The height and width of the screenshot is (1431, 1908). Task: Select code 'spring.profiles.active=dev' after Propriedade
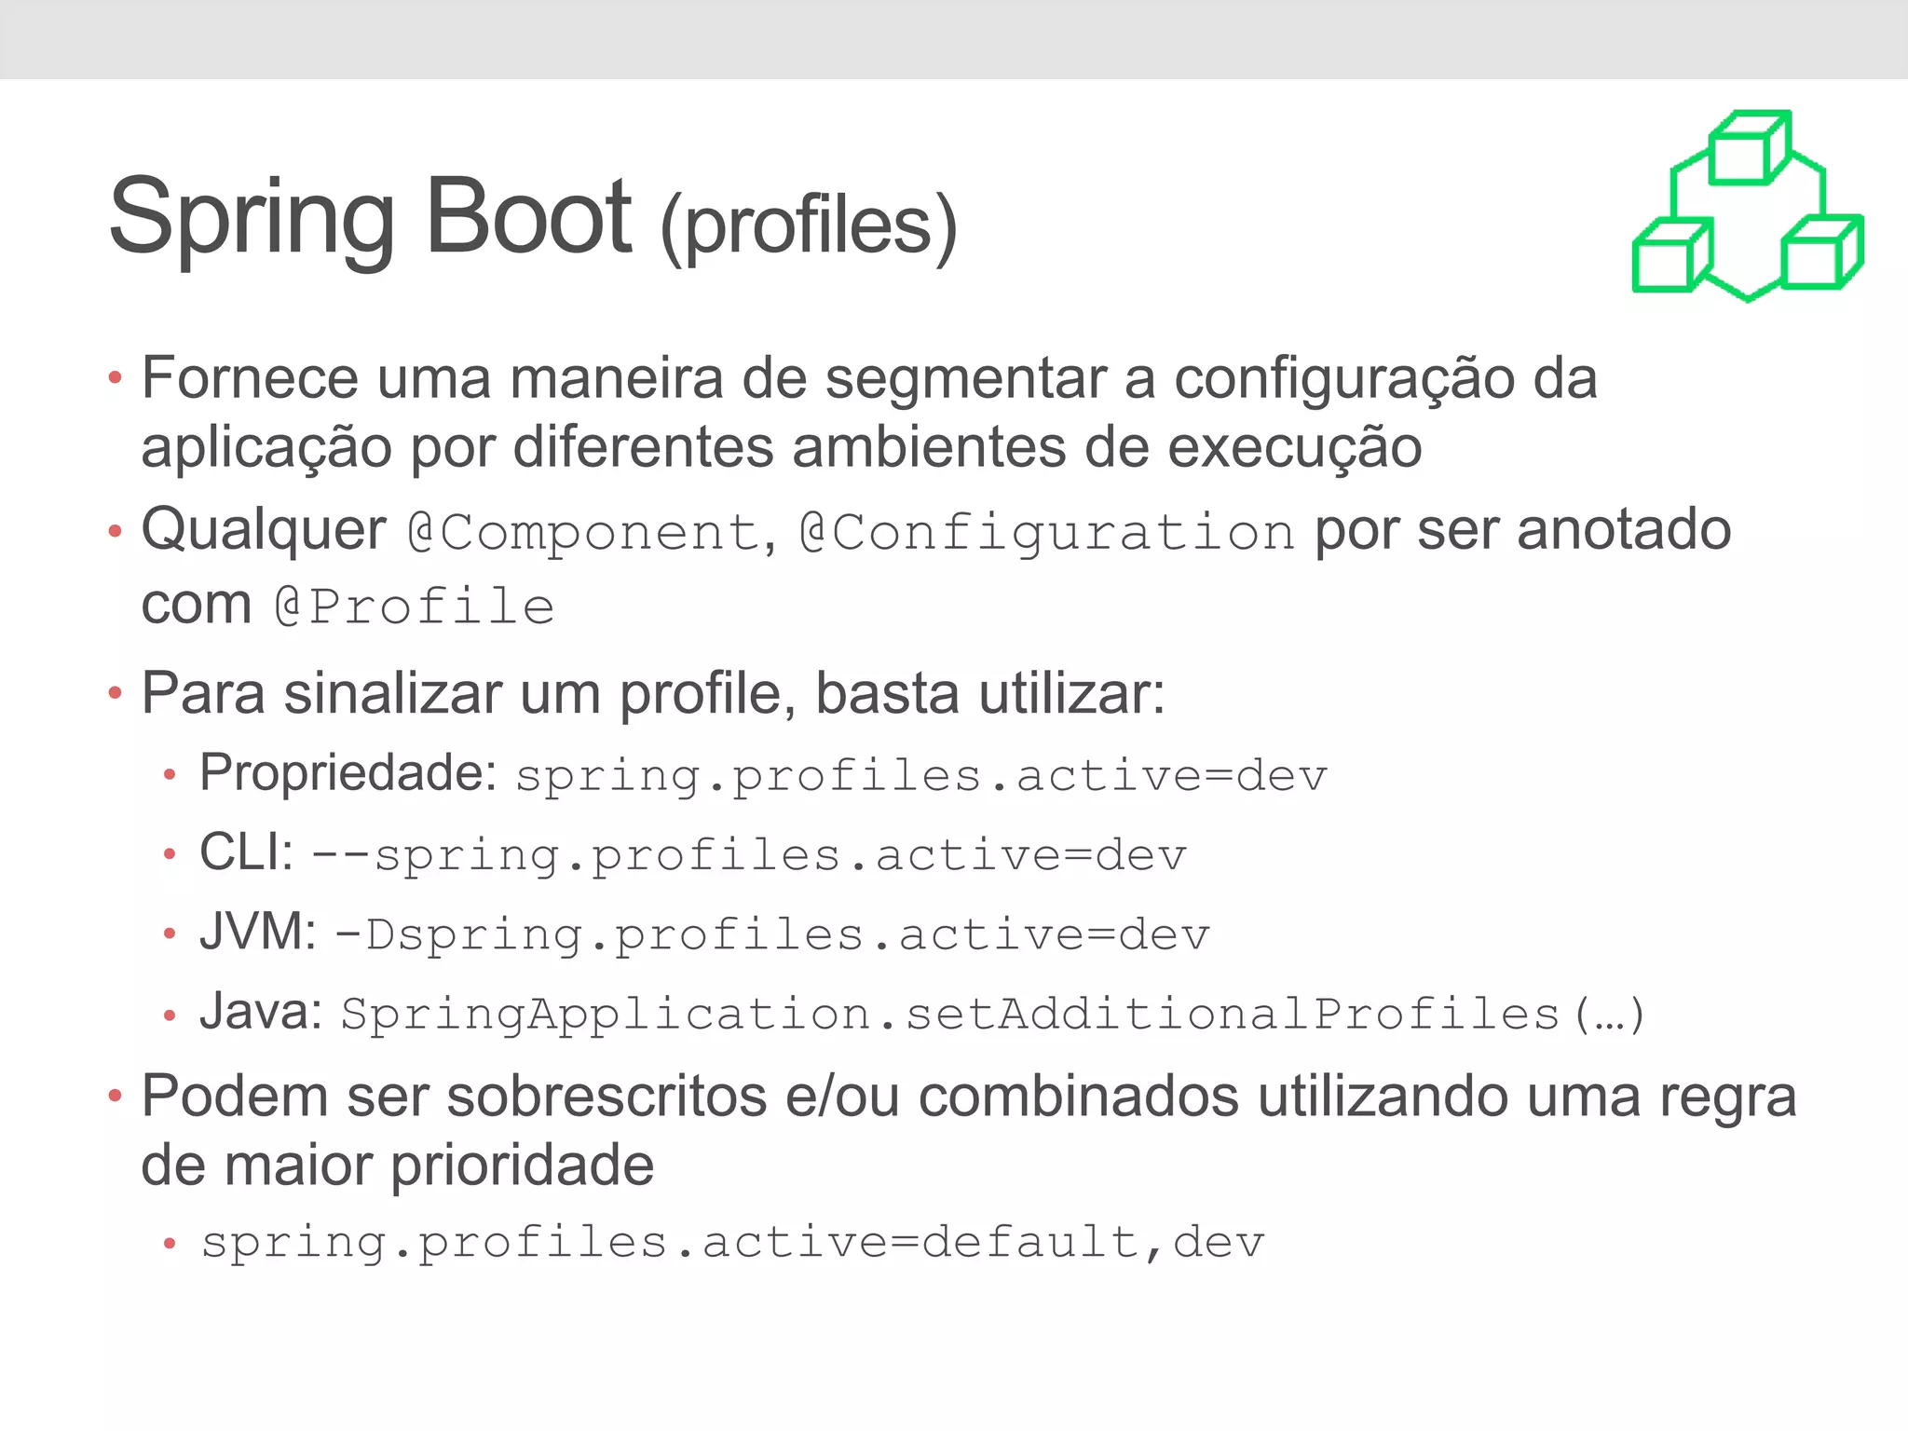(921, 776)
